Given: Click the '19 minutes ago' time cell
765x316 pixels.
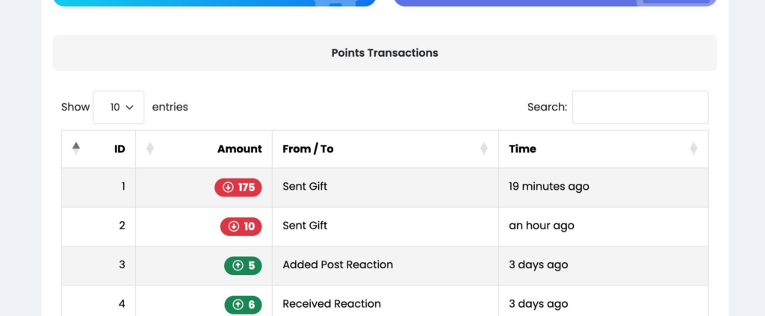Looking at the screenshot, I should [548, 187].
